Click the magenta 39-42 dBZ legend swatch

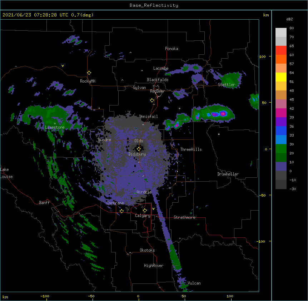tap(281, 113)
